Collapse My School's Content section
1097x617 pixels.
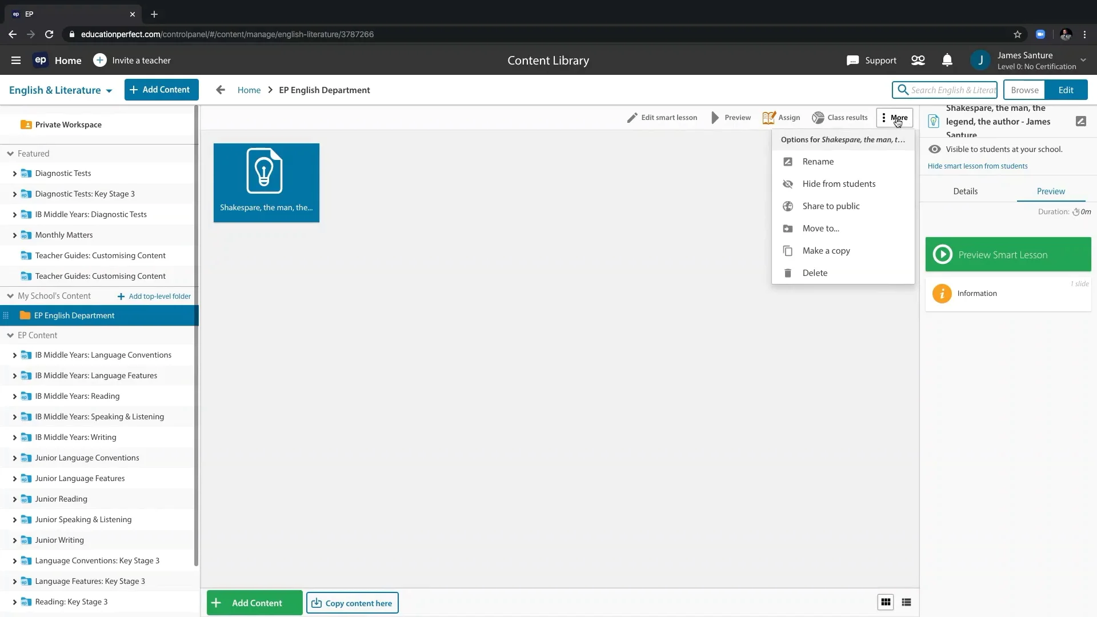coord(10,296)
